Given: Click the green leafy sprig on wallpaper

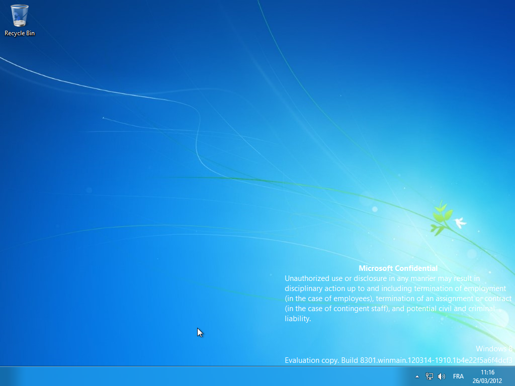Looking at the screenshot, I should click(x=440, y=218).
